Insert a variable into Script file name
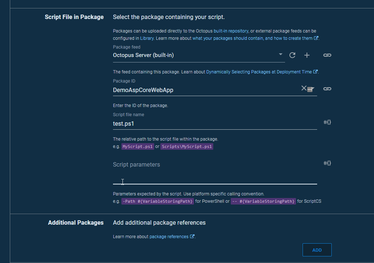This screenshot has width=374, height=263. pyautogui.click(x=327, y=122)
